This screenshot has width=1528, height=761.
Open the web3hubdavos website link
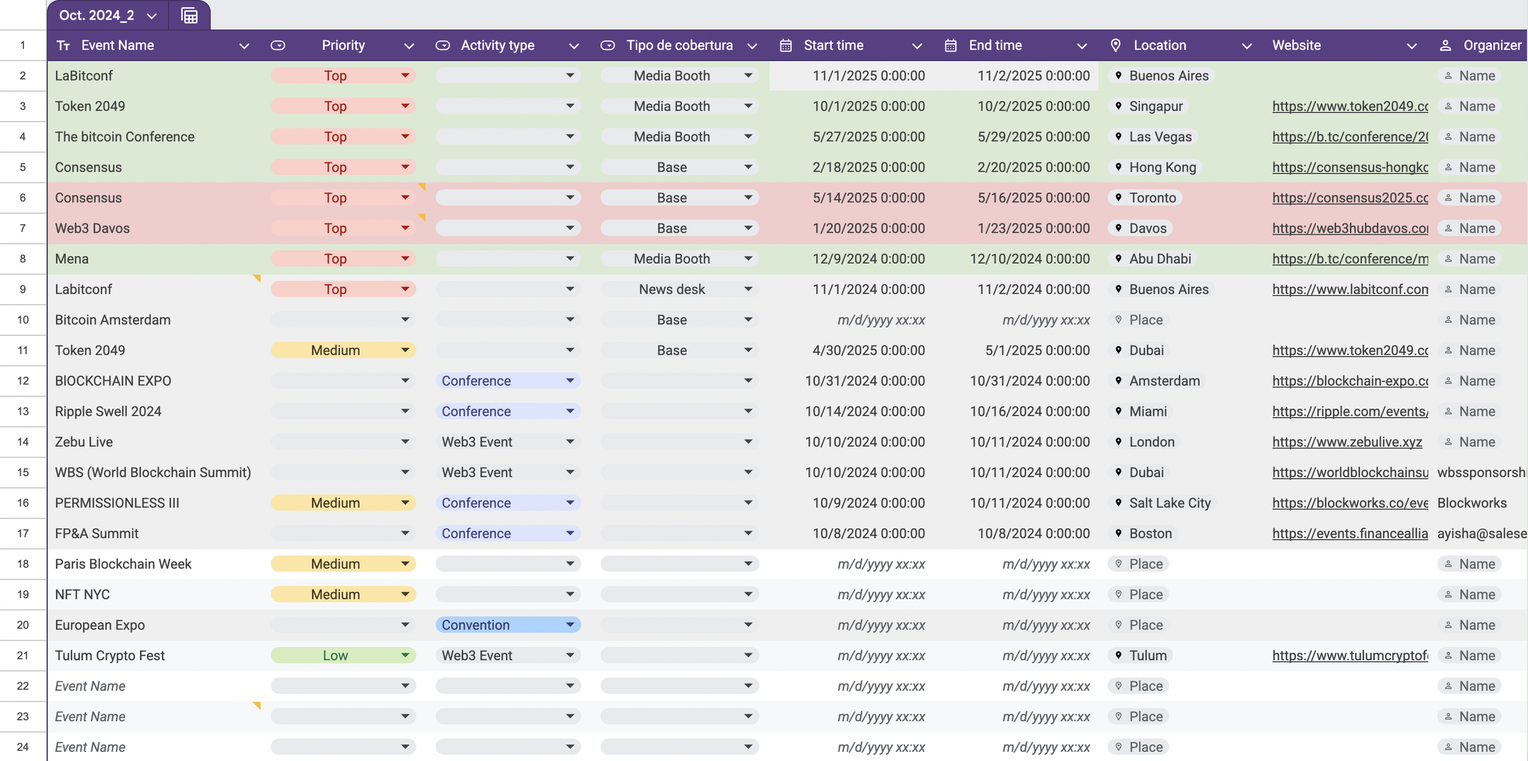1350,228
